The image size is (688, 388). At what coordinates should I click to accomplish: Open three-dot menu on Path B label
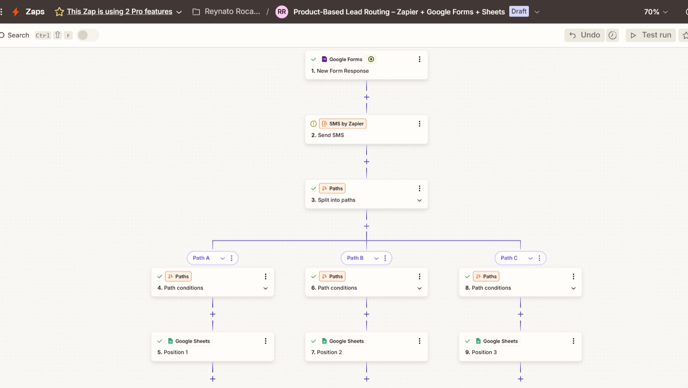coord(385,258)
